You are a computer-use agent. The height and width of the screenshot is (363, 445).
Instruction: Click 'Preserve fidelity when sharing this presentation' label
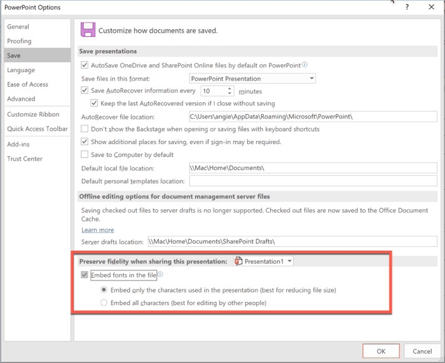tap(153, 261)
